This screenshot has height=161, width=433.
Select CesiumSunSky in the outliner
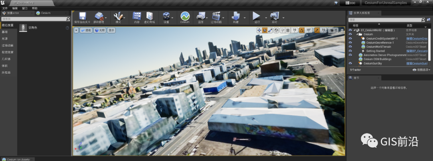pos(372,63)
